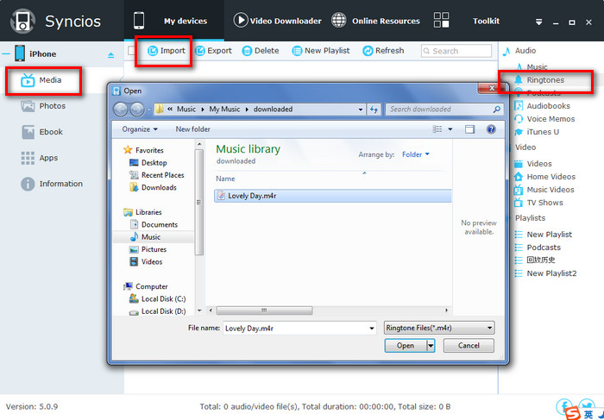This screenshot has width=604, height=420.
Task: Open the Podcasts playlist entry
Action: point(544,248)
